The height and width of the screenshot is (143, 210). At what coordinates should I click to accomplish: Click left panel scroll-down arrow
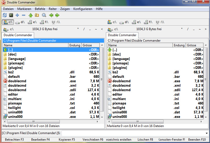[102, 117]
